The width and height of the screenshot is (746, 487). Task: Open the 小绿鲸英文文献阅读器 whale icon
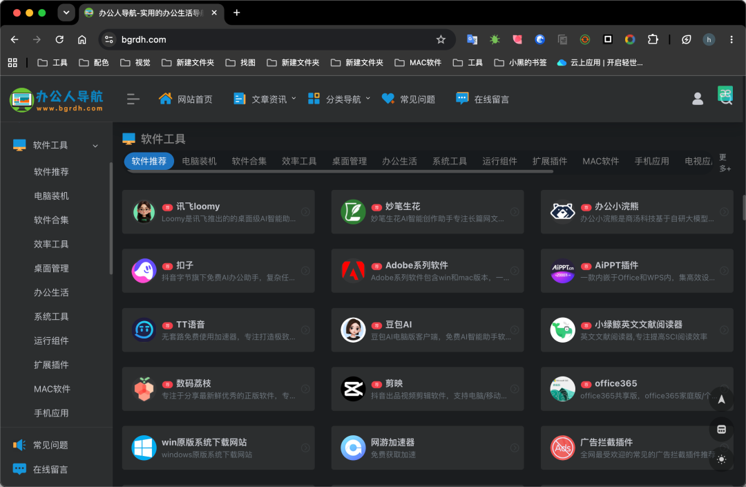(x=562, y=330)
